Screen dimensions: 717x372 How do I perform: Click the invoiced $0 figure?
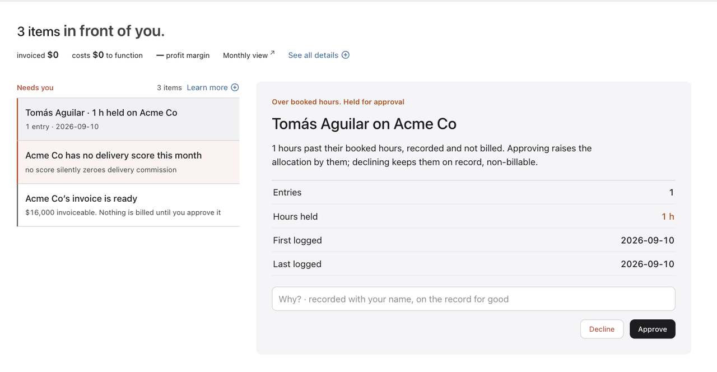(38, 55)
